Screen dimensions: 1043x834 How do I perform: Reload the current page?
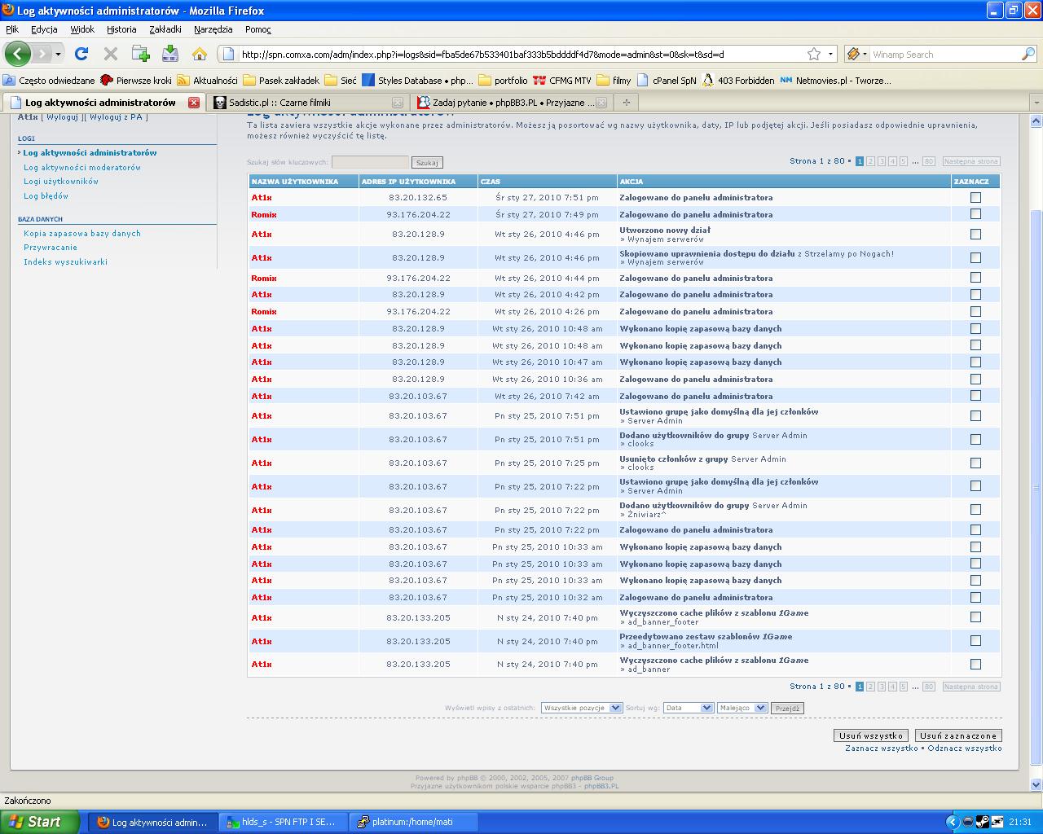81,55
